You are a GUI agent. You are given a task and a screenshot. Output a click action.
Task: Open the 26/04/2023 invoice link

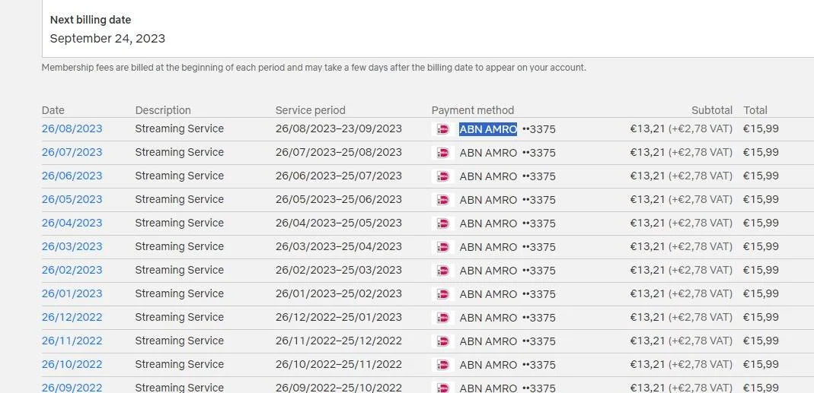point(72,223)
